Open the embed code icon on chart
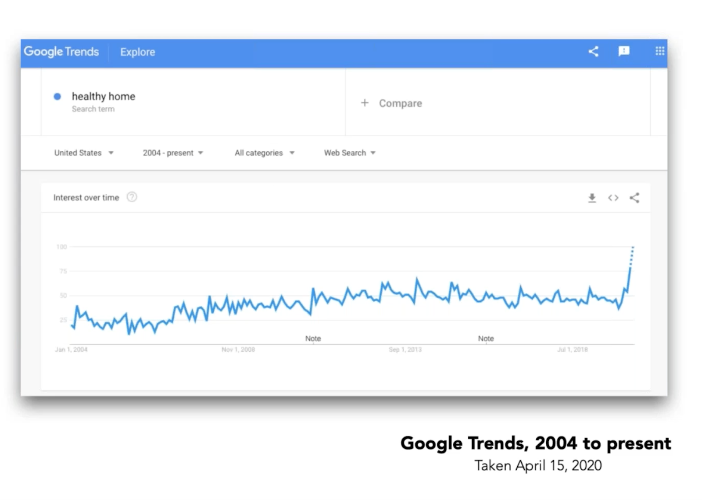Image resolution: width=702 pixels, height=500 pixels. click(613, 198)
